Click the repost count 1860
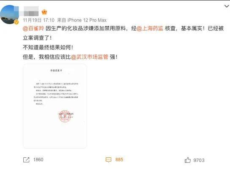Screen dimensions: 230x170 (x=38, y=159)
